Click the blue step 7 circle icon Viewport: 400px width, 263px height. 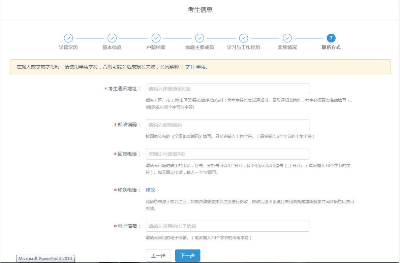click(x=331, y=38)
